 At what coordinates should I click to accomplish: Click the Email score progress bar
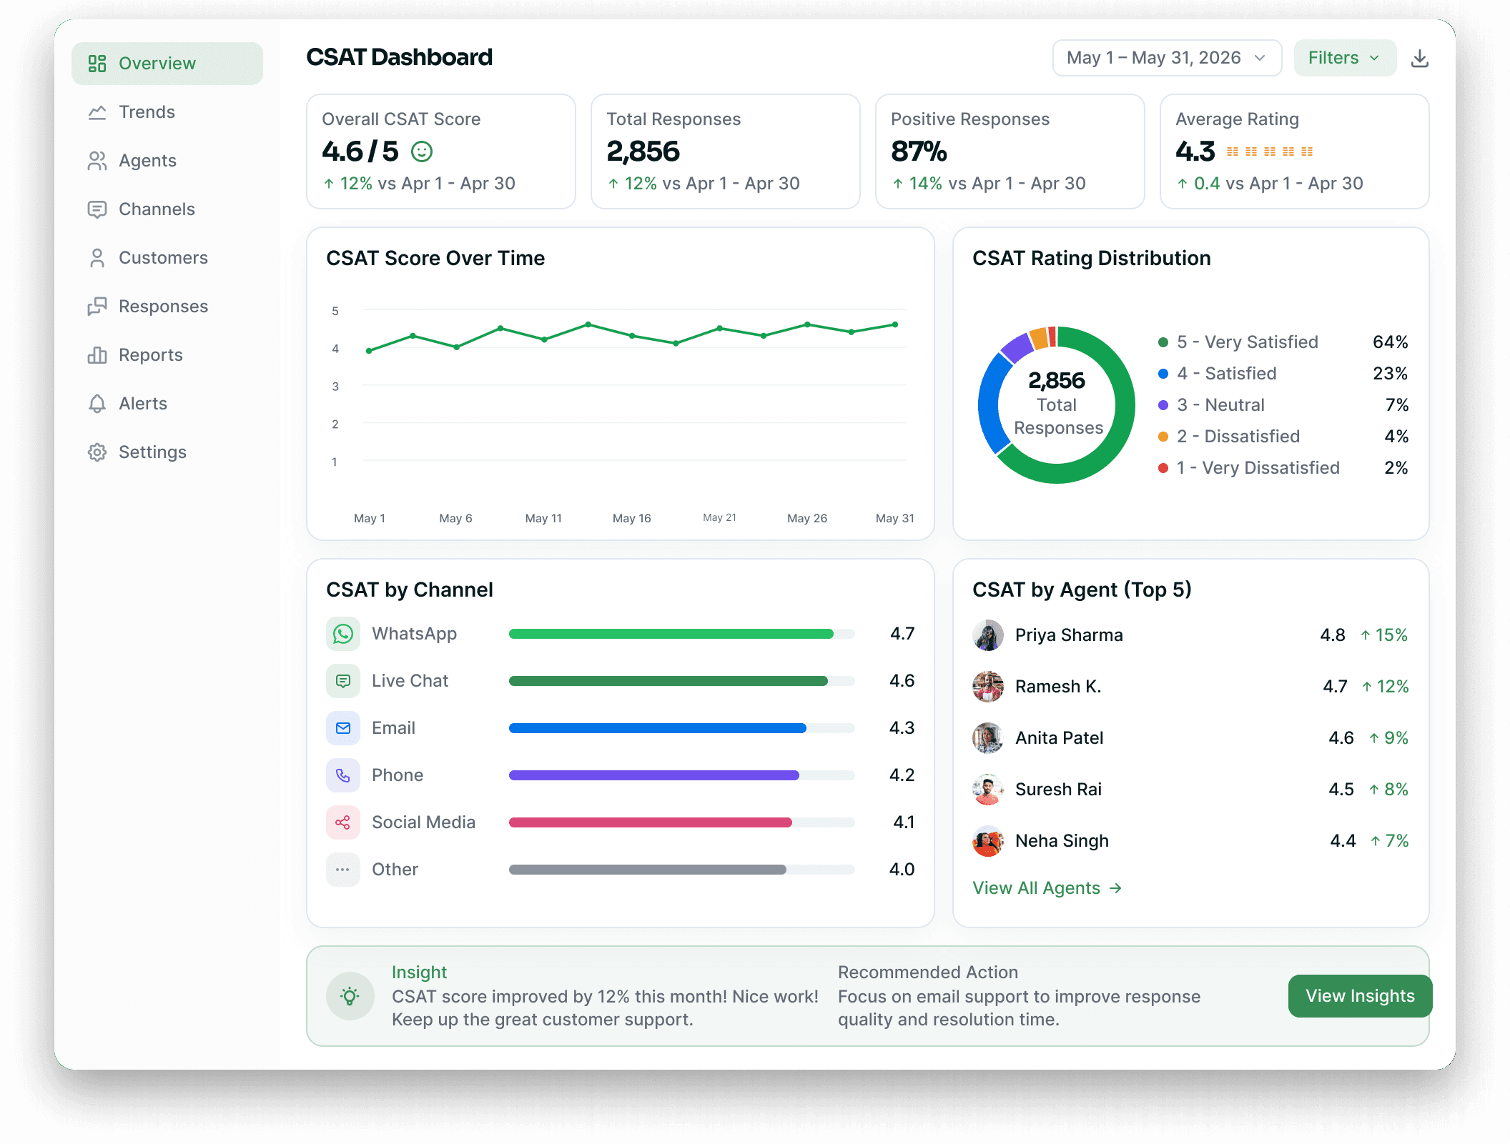click(681, 728)
